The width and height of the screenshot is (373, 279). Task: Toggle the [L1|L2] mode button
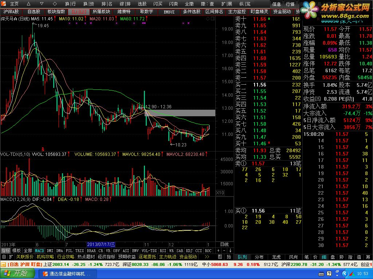click(79, 12)
